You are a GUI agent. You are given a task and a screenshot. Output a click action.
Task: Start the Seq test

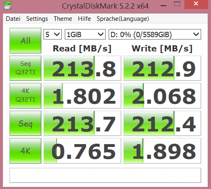point(25,123)
